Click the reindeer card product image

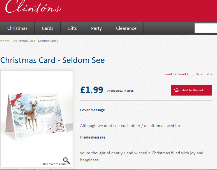[36, 117]
